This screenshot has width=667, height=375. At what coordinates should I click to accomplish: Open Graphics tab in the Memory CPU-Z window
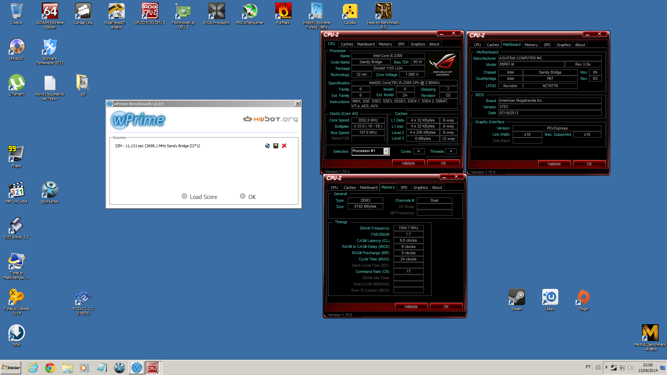(420, 187)
